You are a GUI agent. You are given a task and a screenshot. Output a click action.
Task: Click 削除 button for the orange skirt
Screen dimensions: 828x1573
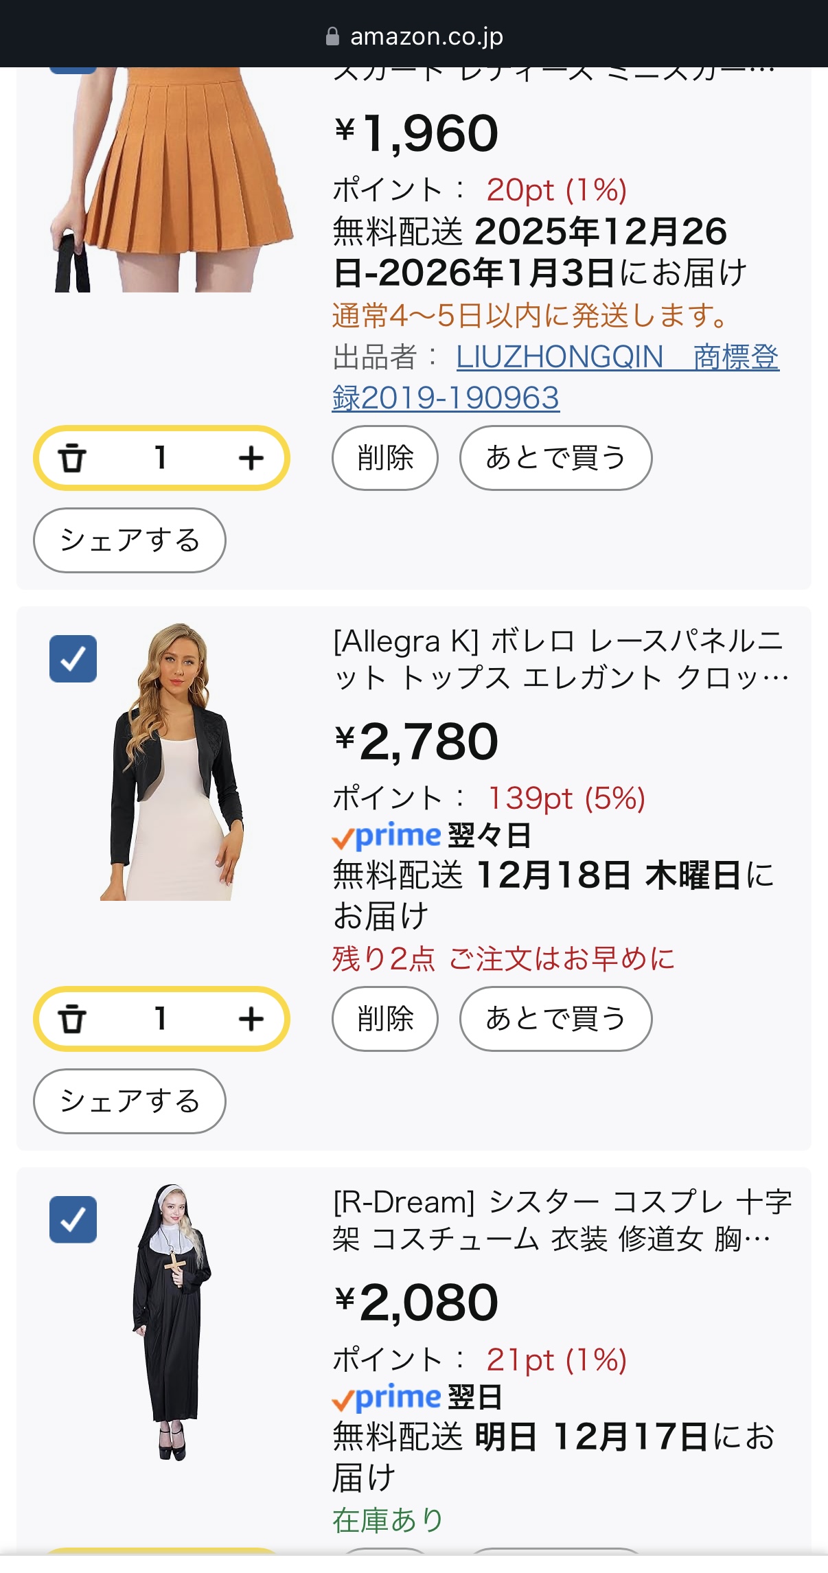[385, 458]
